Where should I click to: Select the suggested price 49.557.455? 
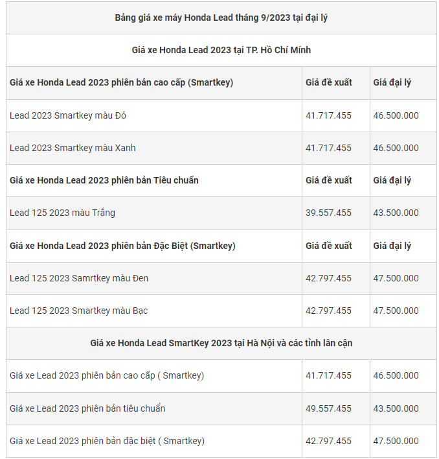(328, 408)
